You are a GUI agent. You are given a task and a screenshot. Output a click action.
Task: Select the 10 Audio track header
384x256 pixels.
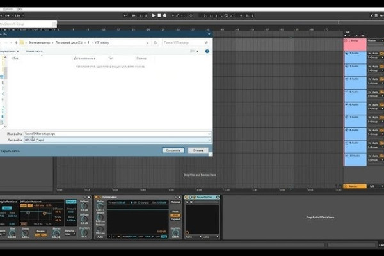coord(355,159)
